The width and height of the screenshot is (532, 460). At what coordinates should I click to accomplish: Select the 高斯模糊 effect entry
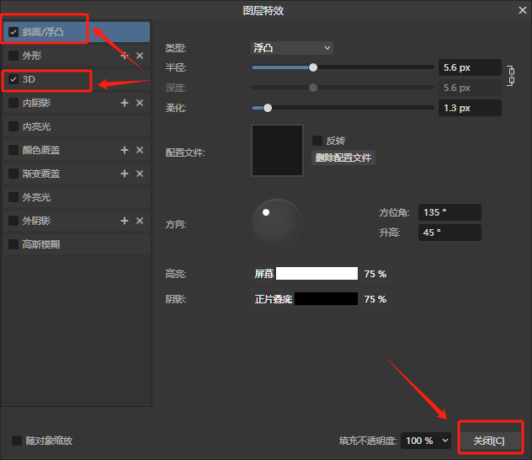click(x=77, y=244)
